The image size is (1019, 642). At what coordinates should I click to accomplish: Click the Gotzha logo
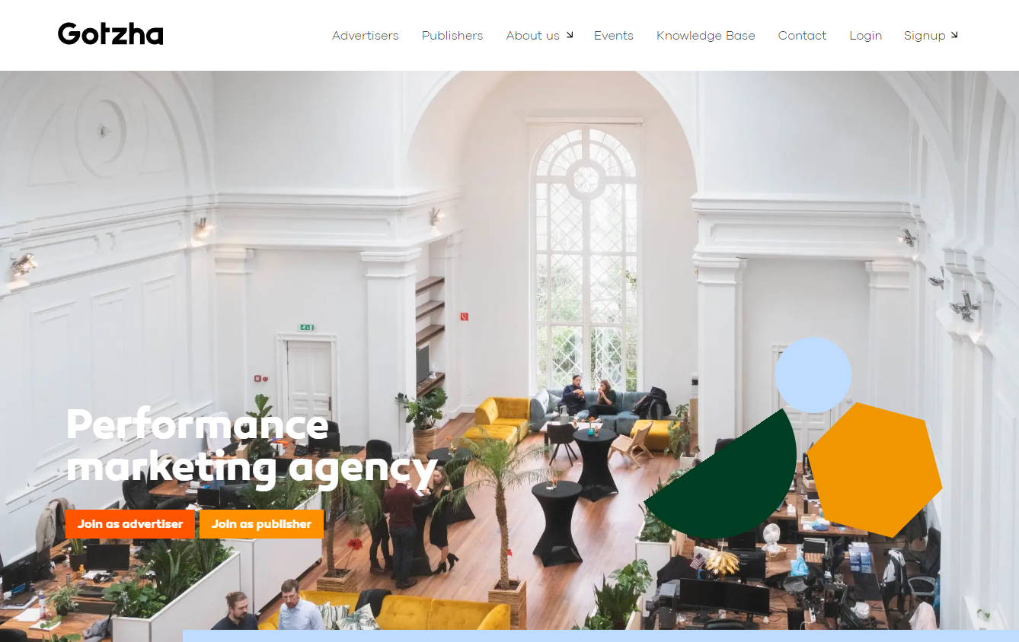point(110,34)
